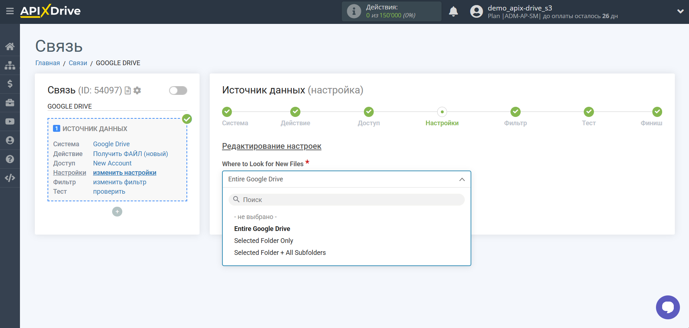Open profile icon in sidebar
The width and height of the screenshot is (689, 328).
pos(10,140)
